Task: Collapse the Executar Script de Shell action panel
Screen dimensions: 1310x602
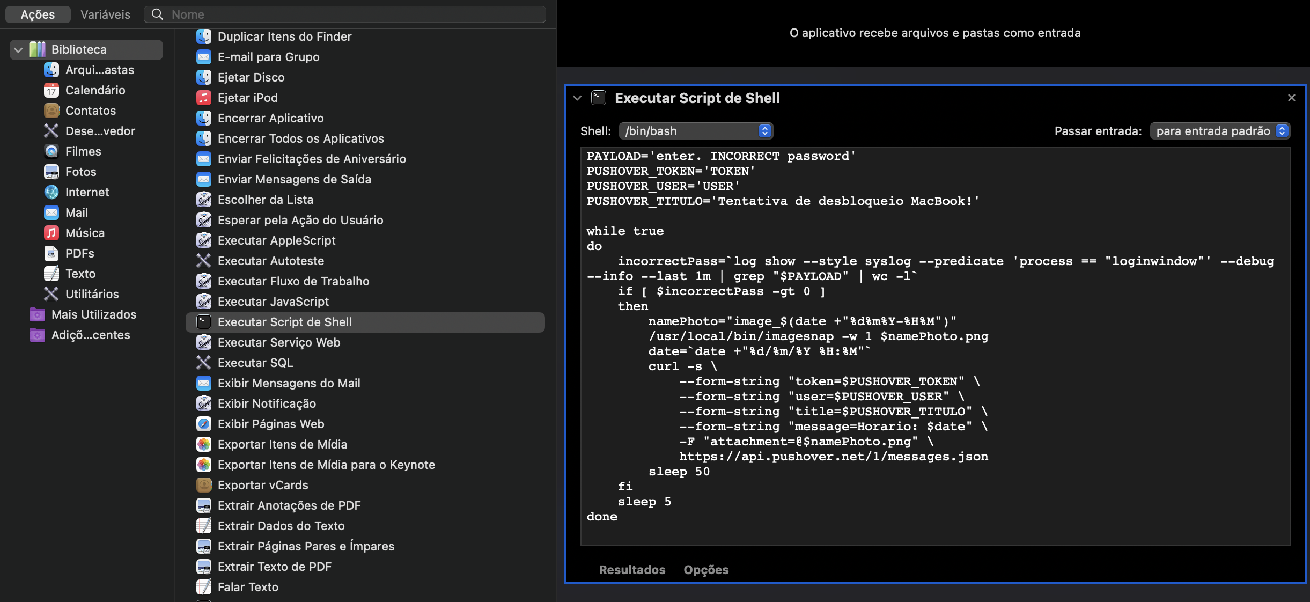Action: (578, 98)
